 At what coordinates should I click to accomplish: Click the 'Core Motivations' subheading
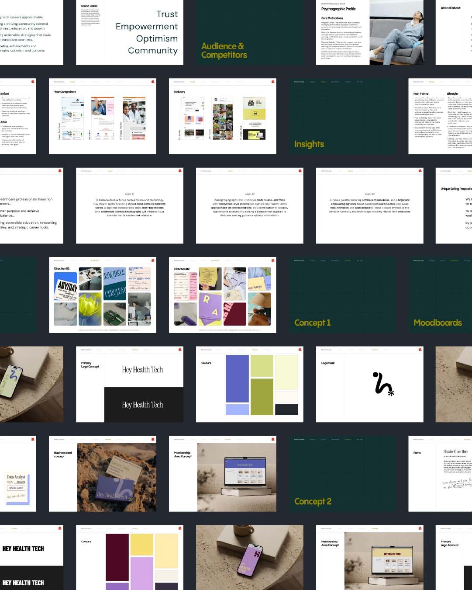coord(332,18)
